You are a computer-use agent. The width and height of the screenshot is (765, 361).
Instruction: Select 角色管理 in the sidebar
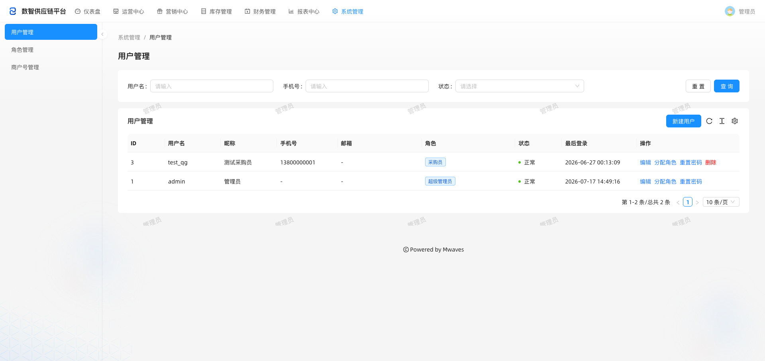pyautogui.click(x=51, y=49)
